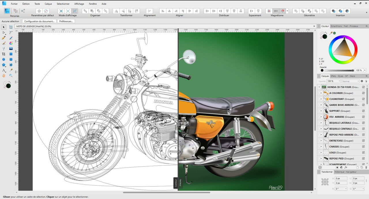This screenshot has width=369, height=199.
Task: Select the Artistic Text tool
Action: point(4,70)
